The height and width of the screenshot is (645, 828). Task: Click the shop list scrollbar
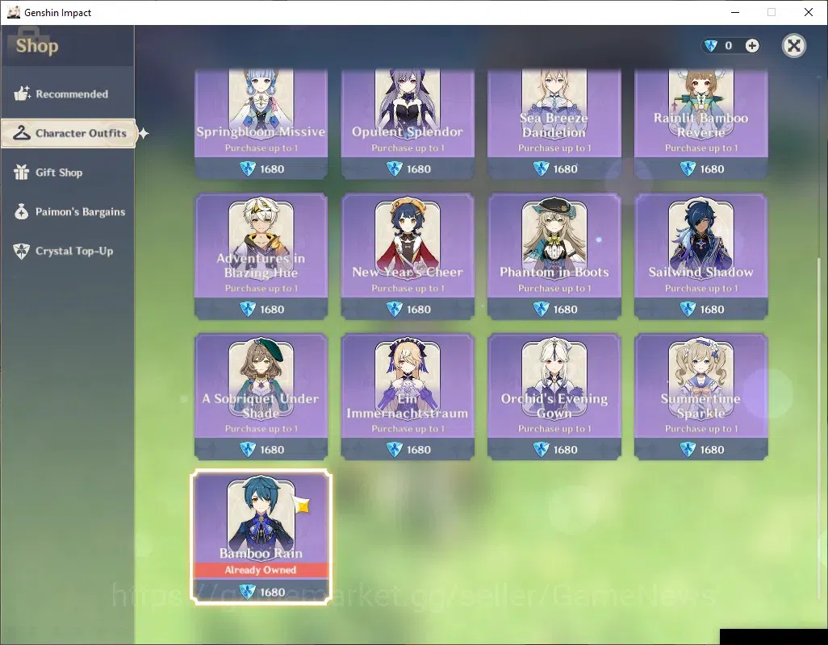[x=820, y=427]
